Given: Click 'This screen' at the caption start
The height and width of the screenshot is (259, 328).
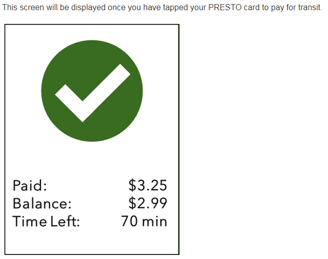Looking at the screenshot, I should point(23,9).
